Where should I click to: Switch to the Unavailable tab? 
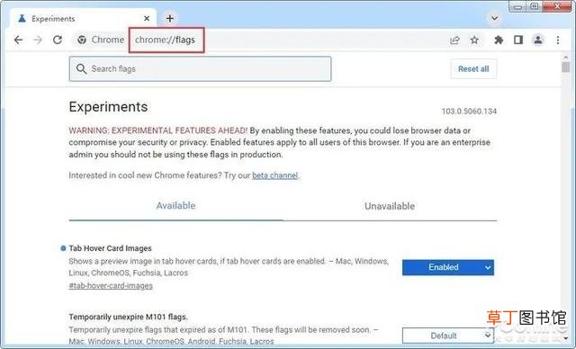coord(390,206)
